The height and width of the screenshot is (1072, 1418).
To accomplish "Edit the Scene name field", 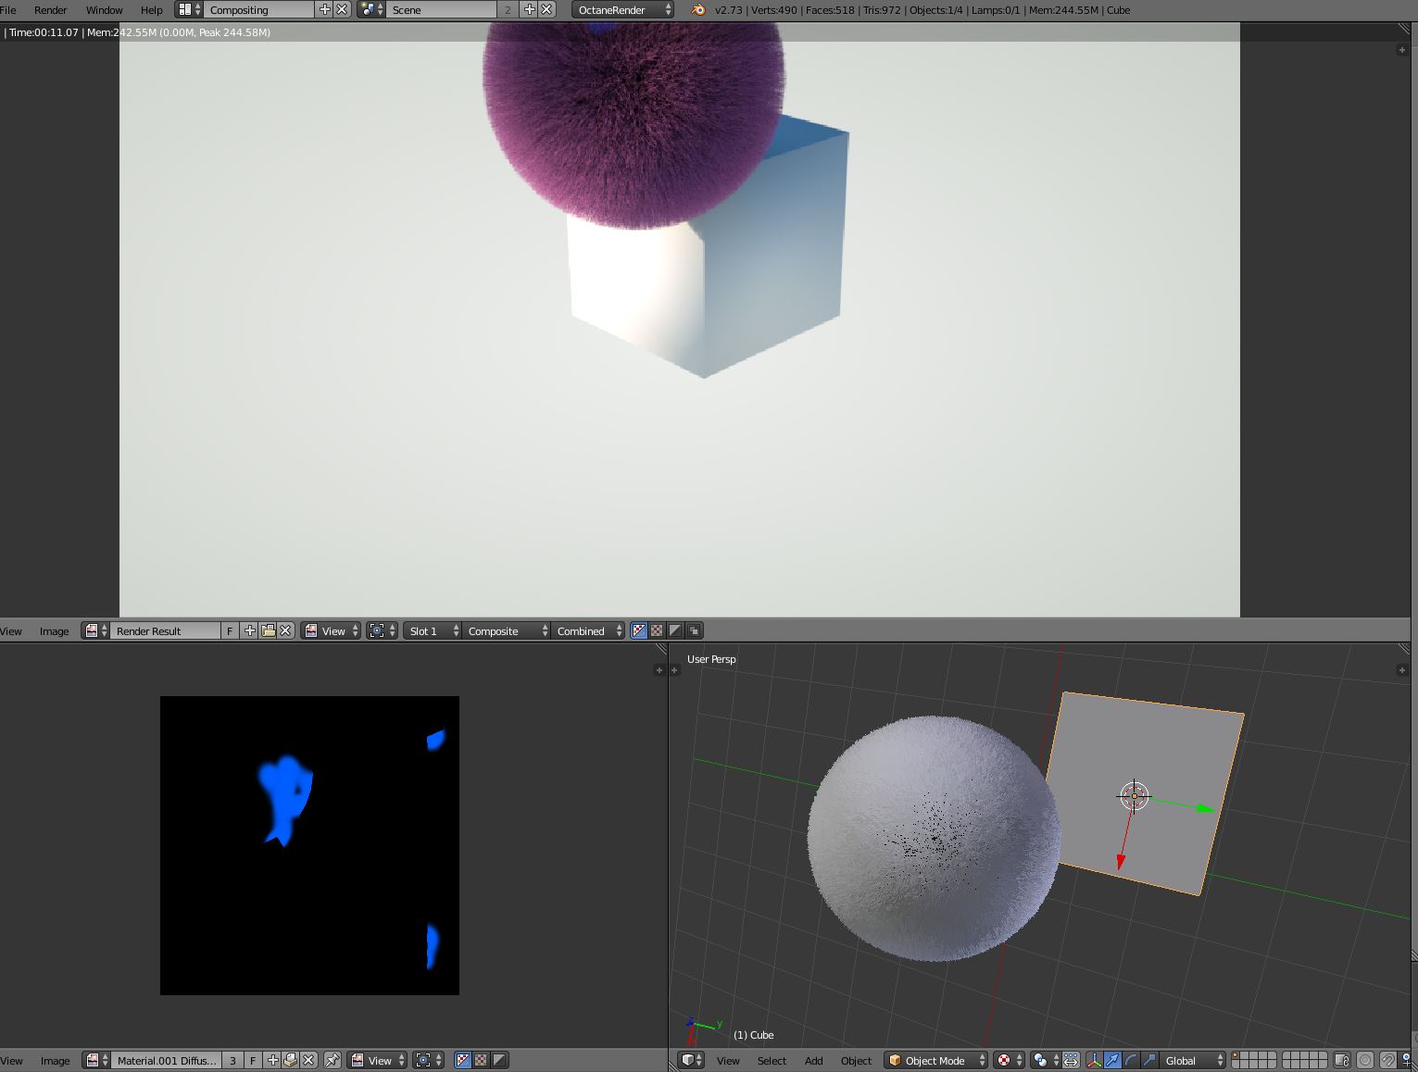I will [442, 9].
